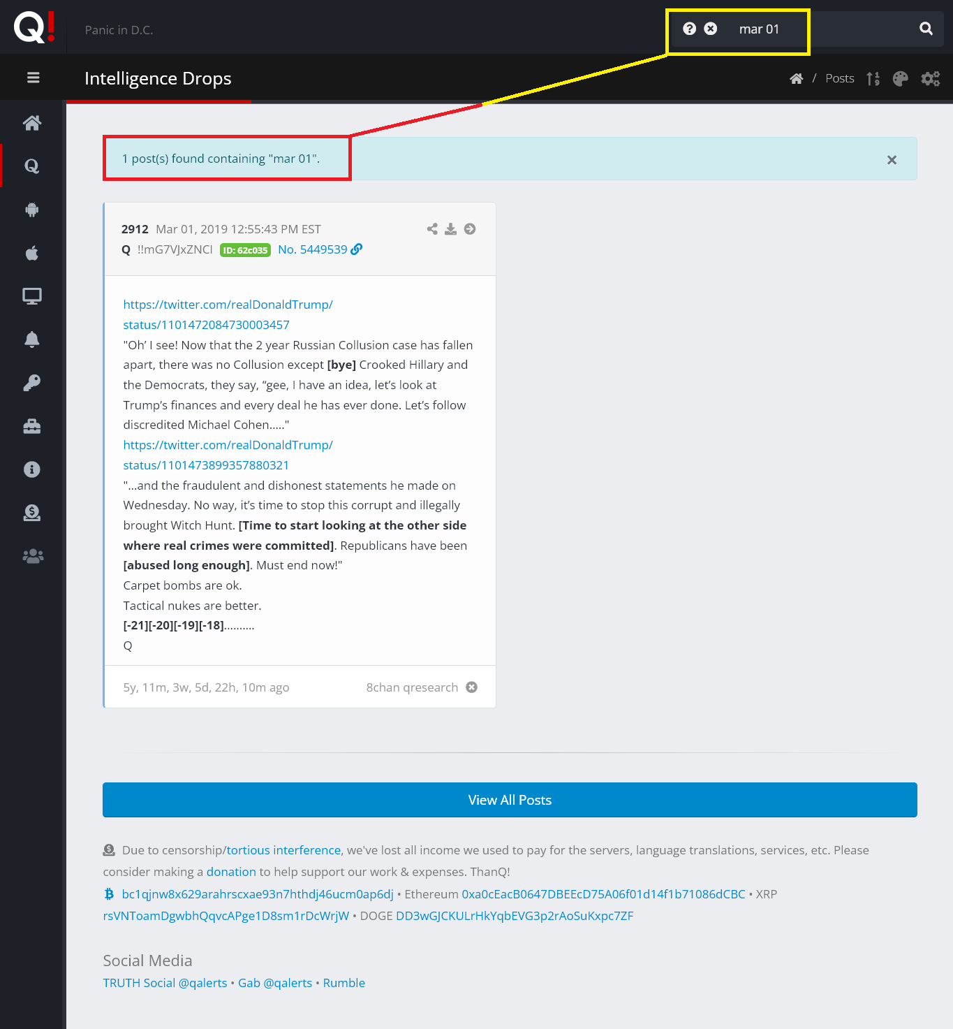Open the donate money icon in sidebar
This screenshot has width=953, height=1029.
[x=32, y=513]
